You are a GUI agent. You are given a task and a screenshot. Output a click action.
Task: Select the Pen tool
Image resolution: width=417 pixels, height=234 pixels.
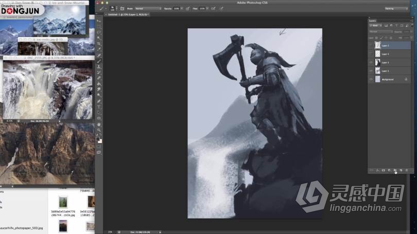click(99, 101)
